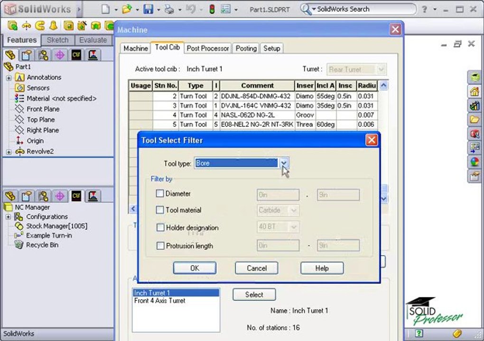Open the upper FeatureManager design tree tab
Viewport: 484px width, 341px height.
click(x=10, y=55)
